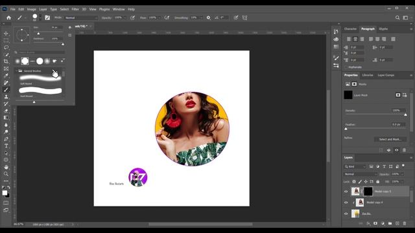Select the Frame tool

(x=6, y=69)
